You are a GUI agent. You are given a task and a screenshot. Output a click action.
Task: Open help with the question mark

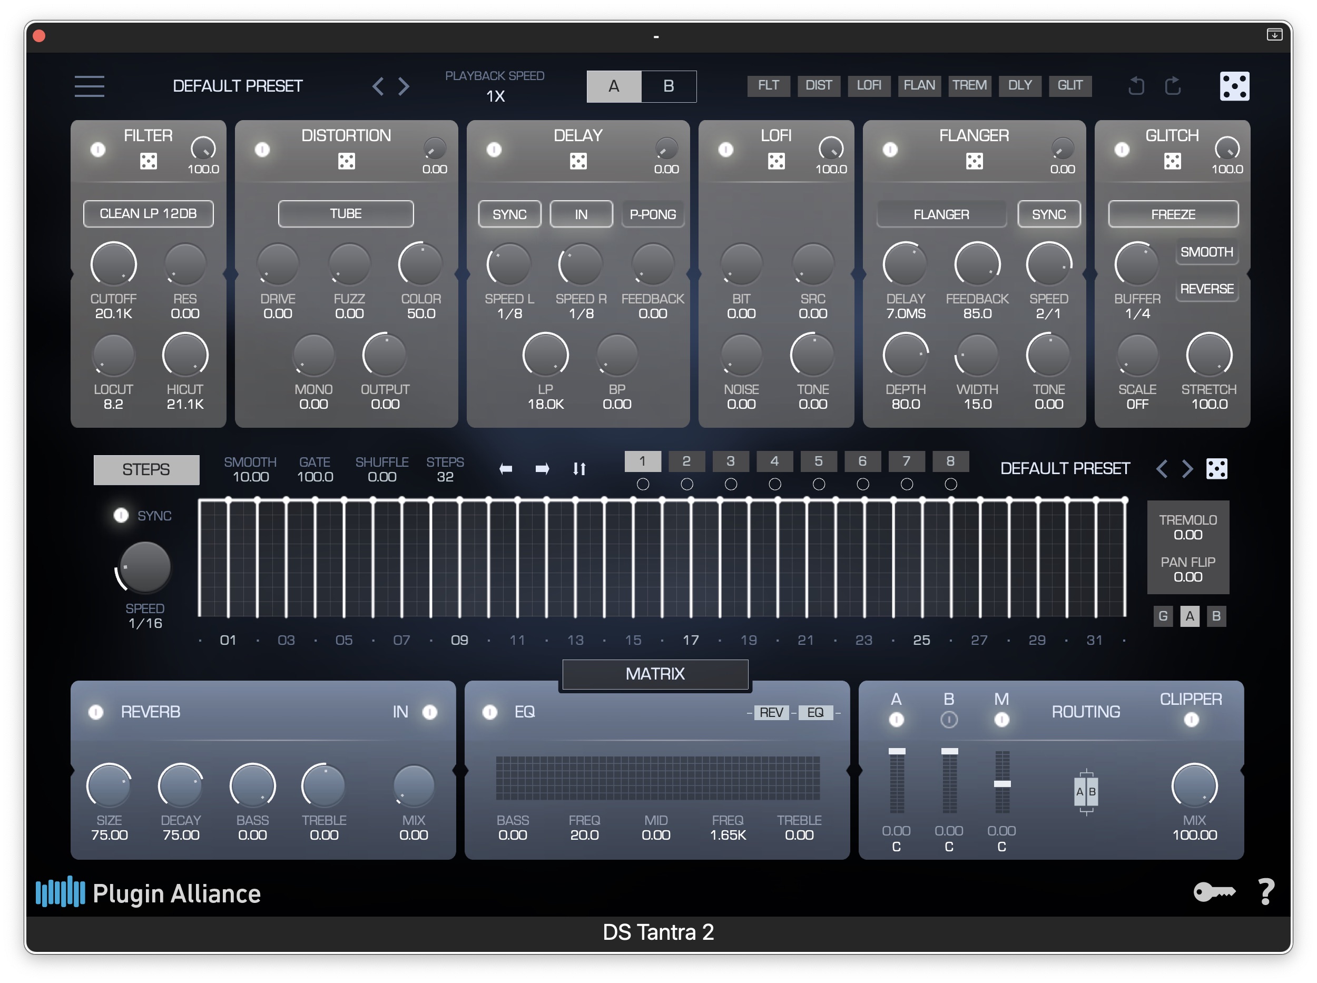pyautogui.click(x=1266, y=891)
